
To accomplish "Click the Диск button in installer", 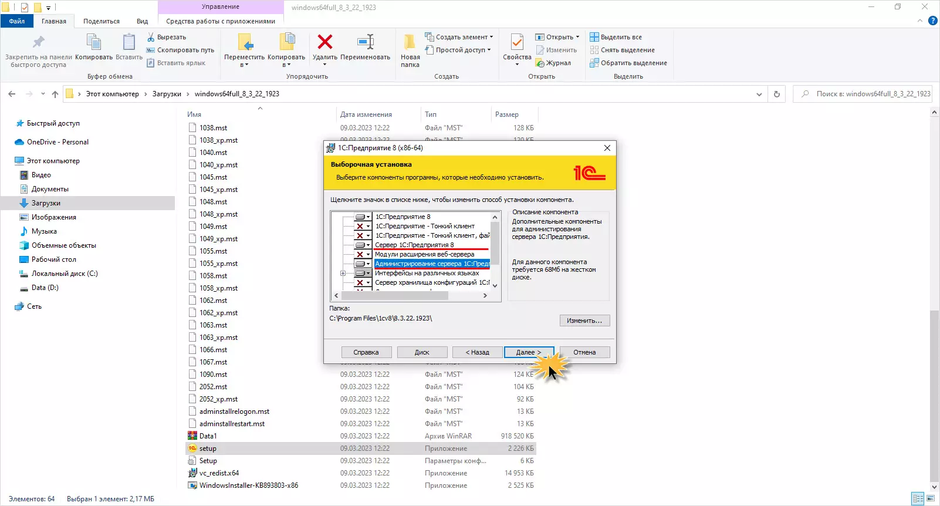I will pyautogui.click(x=422, y=352).
